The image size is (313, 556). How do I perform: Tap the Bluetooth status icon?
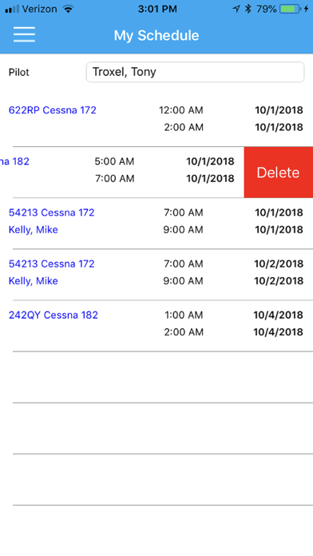(x=248, y=10)
